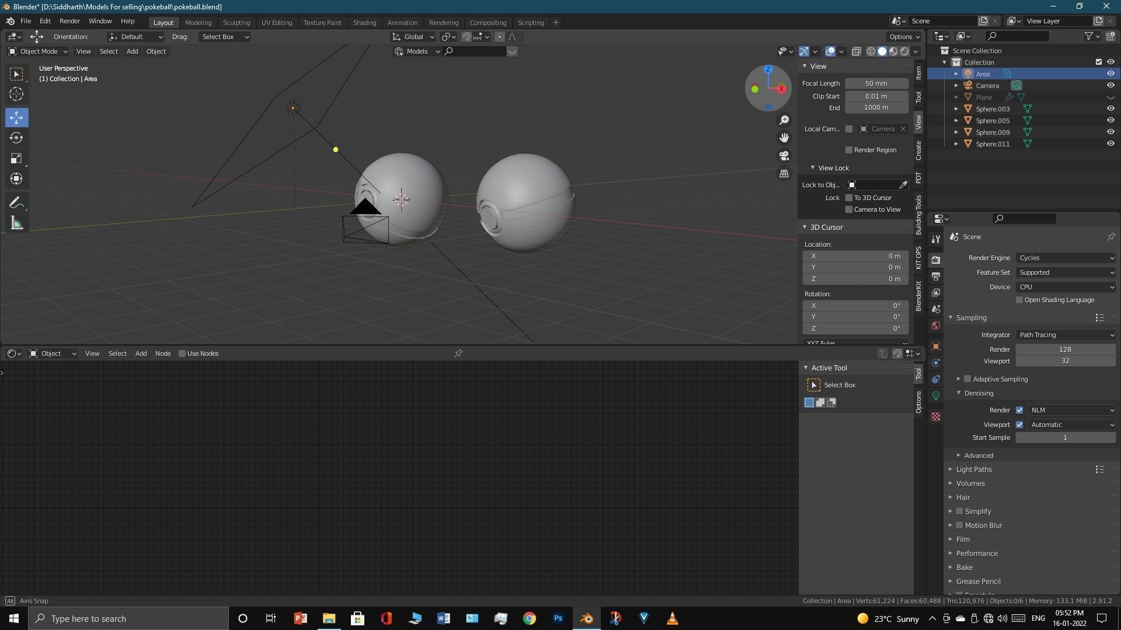Pin the node editor icon
Viewport: 1121px width, 630px height.
(x=458, y=353)
